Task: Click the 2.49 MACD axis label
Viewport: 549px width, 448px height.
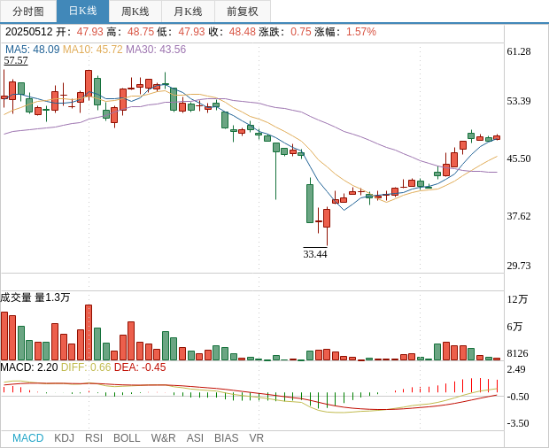Action: click(x=516, y=369)
